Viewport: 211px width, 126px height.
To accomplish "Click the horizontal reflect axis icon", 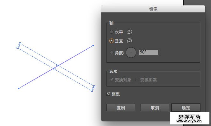I will point(129,32).
